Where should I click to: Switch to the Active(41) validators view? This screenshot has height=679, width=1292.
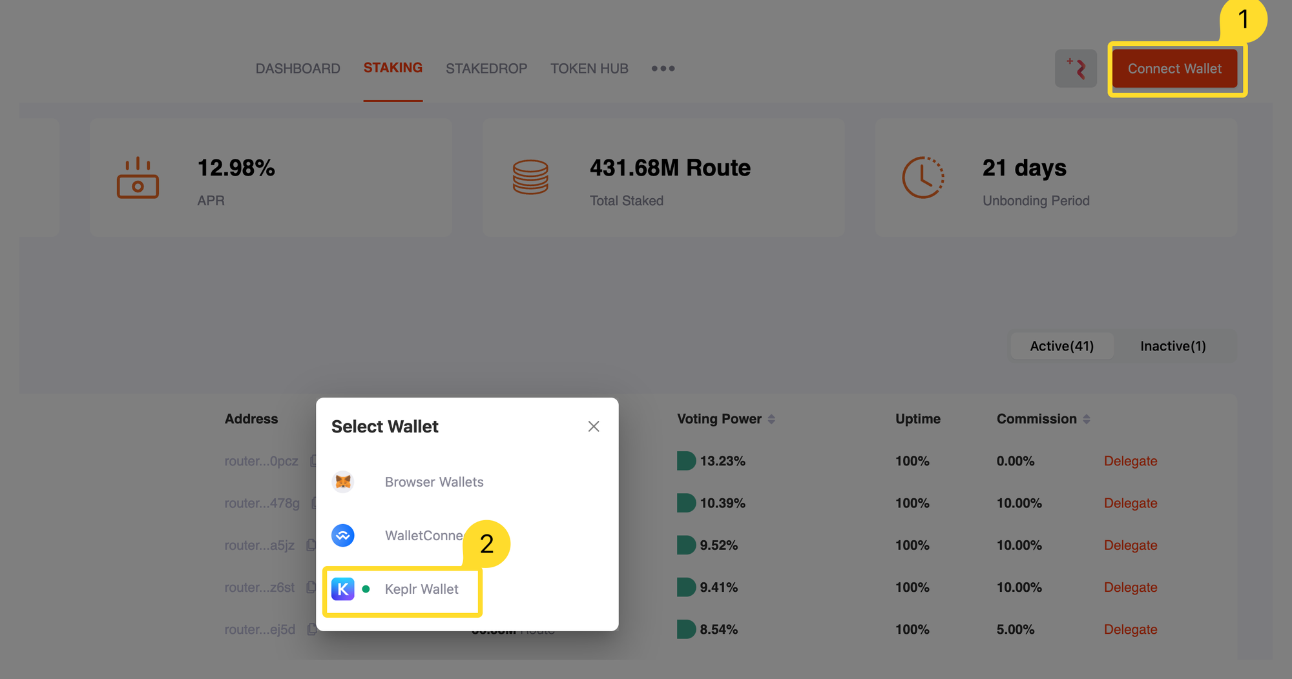point(1061,346)
